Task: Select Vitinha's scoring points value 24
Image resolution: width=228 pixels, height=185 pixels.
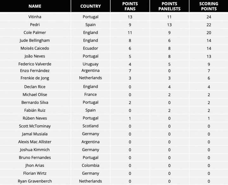Action: pyautogui.click(x=209, y=17)
